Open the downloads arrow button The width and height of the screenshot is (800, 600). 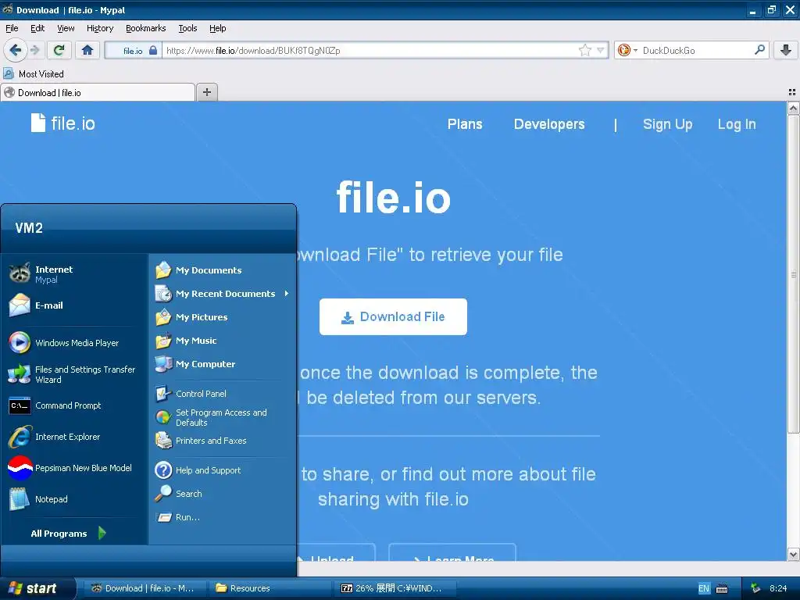(x=786, y=50)
